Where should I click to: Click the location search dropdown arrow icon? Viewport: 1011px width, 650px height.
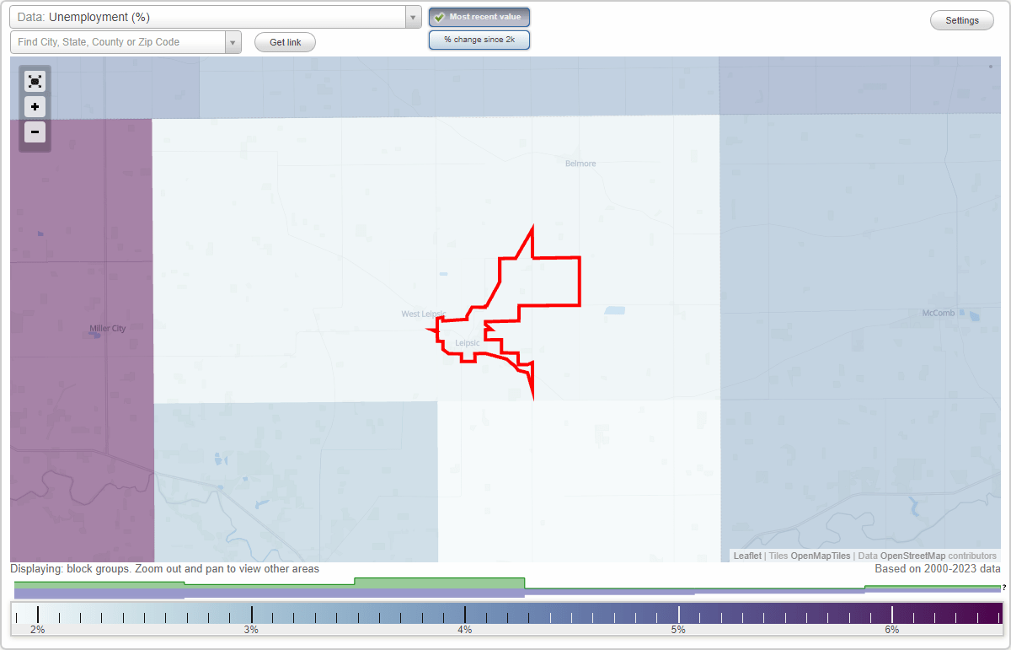click(x=233, y=40)
